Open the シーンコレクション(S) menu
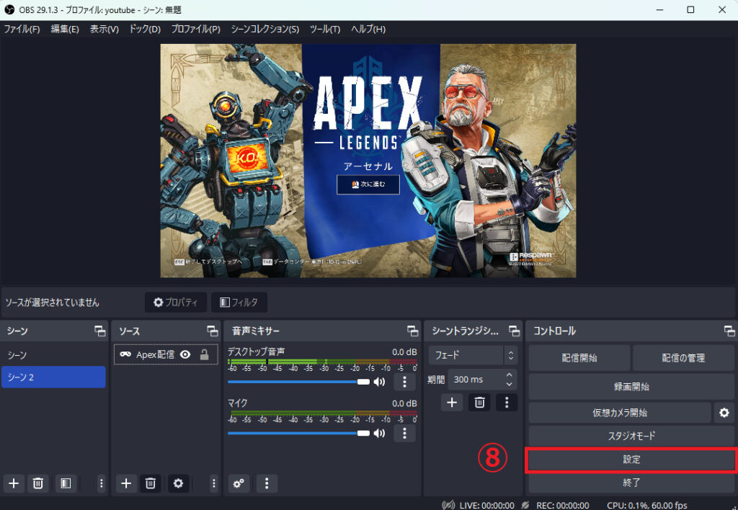The width and height of the screenshot is (738, 510). click(x=265, y=29)
